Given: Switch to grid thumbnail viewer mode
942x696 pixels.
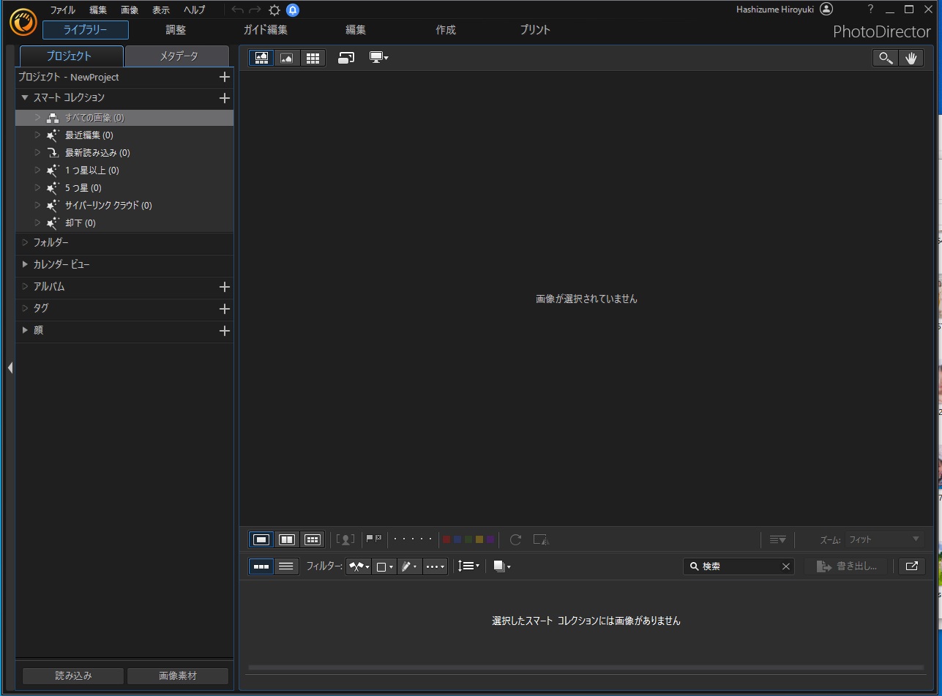Looking at the screenshot, I should 313,58.
